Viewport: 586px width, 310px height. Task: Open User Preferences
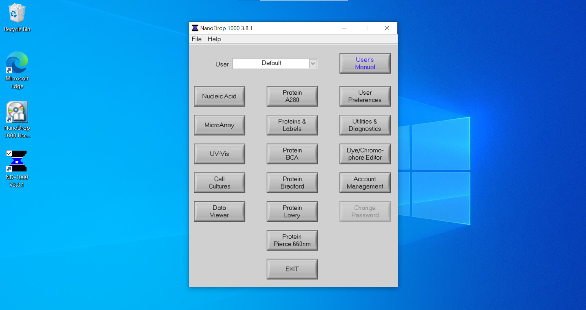[x=365, y=96]
